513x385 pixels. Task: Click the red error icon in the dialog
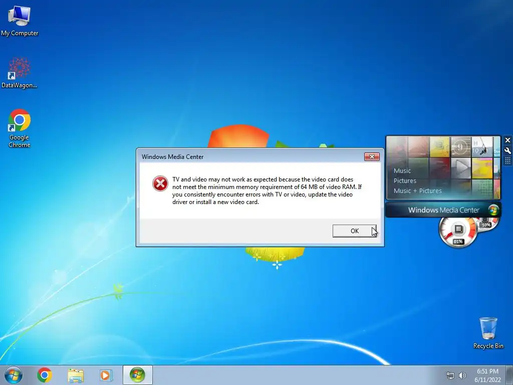click(160, 183)
